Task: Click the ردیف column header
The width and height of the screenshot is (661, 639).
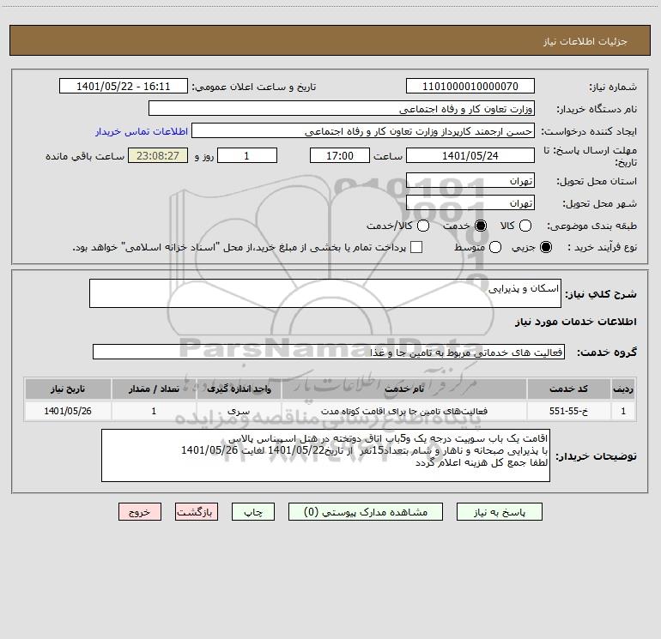Action: click(623, 389)
